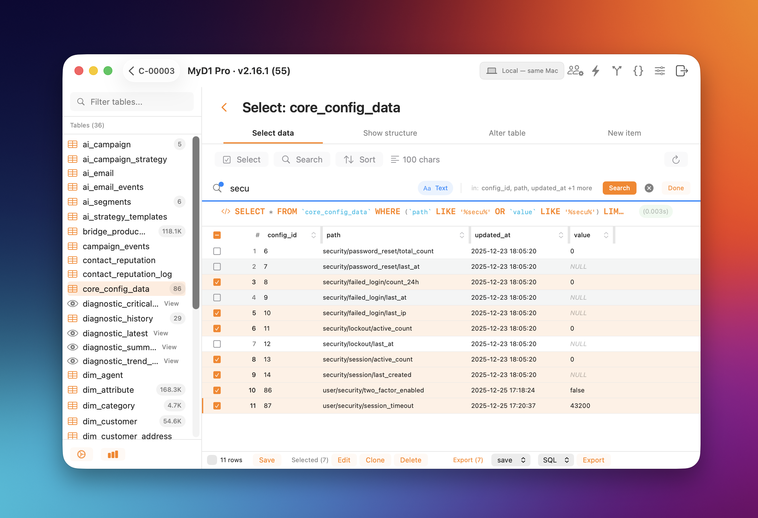
Task: Click the SQL code icon before SELECT
Action: click(226, 212)
